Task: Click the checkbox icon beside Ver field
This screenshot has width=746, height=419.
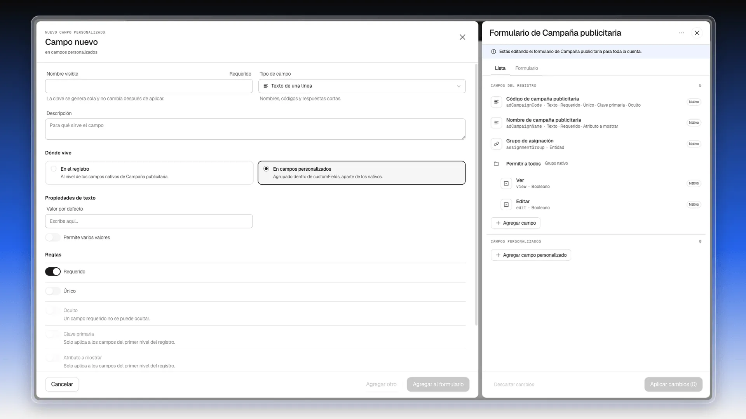Action: [x=506, y=184]
